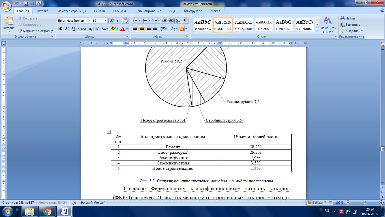385x217 pixels.
Task: Apply red font color
Action: pyautogui.click(x=123, y=29)
